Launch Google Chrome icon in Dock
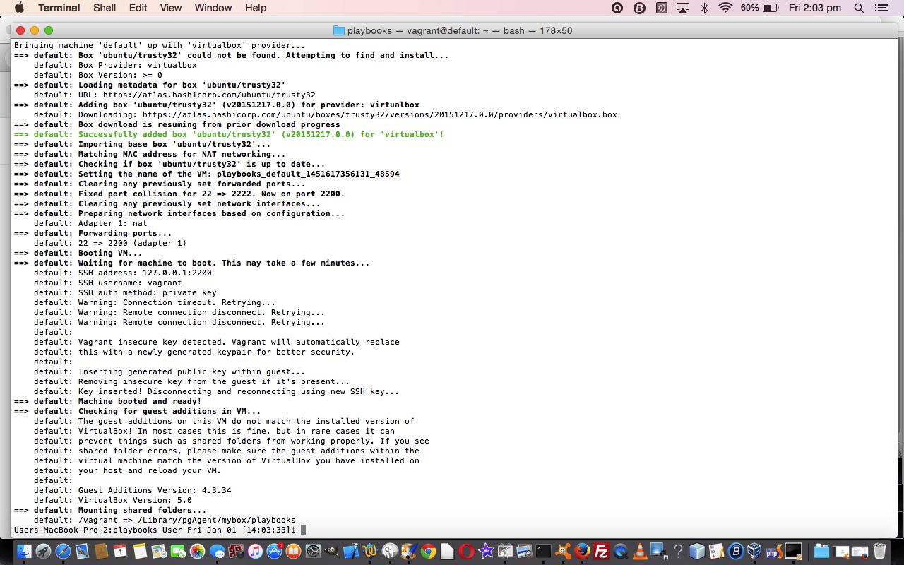The image size is (904, 565). (428, 552)
